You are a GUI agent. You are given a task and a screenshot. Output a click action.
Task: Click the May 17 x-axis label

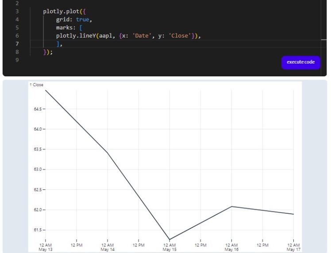coord(293,249)
